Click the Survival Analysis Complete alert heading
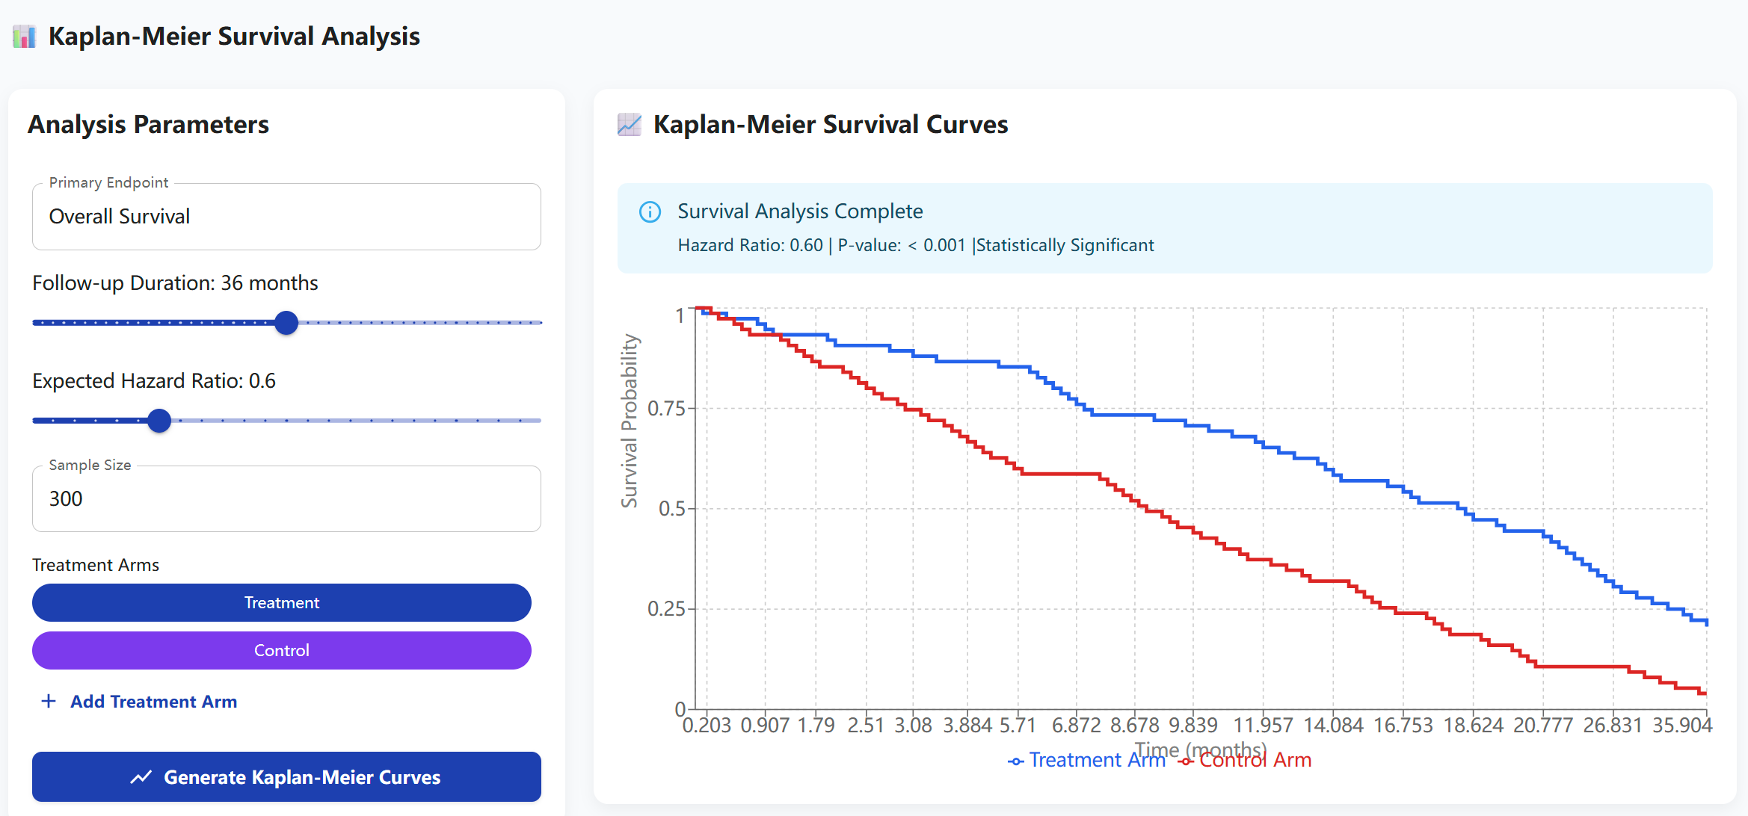Image resolution: width=1748 pixels, height=816 pixels. pos(800,211)
